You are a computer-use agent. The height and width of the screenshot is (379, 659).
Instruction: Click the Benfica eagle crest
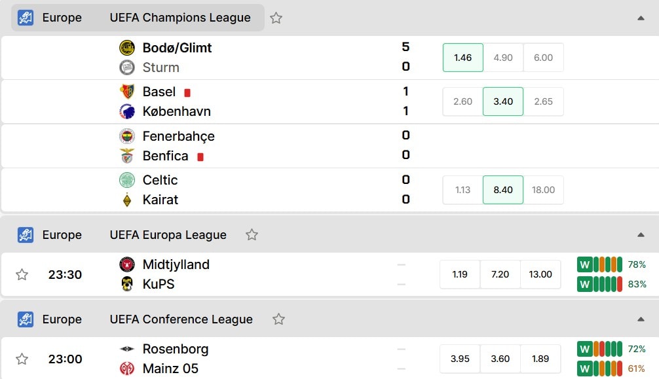point(127,156)
